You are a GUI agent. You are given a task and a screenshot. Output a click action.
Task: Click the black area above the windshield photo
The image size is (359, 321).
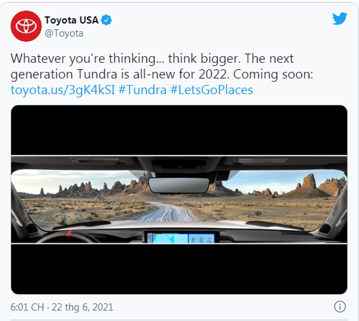[x=179, y=130]
